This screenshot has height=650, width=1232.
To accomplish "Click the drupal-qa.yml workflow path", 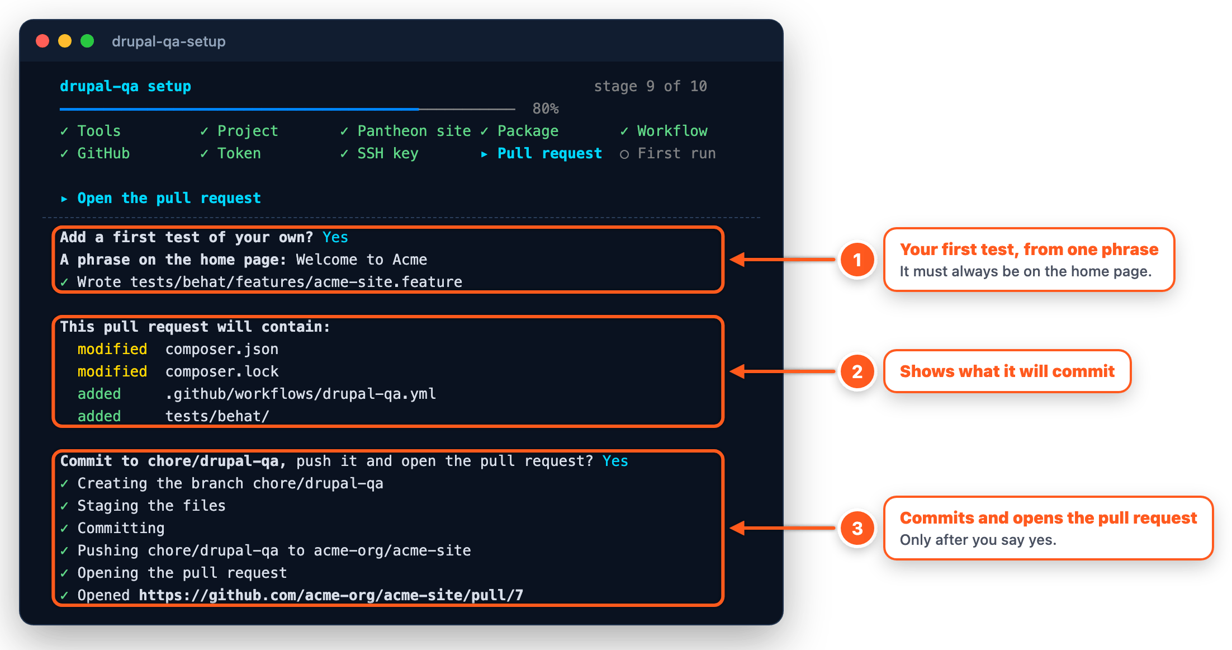I will click(x=301, y=394).
